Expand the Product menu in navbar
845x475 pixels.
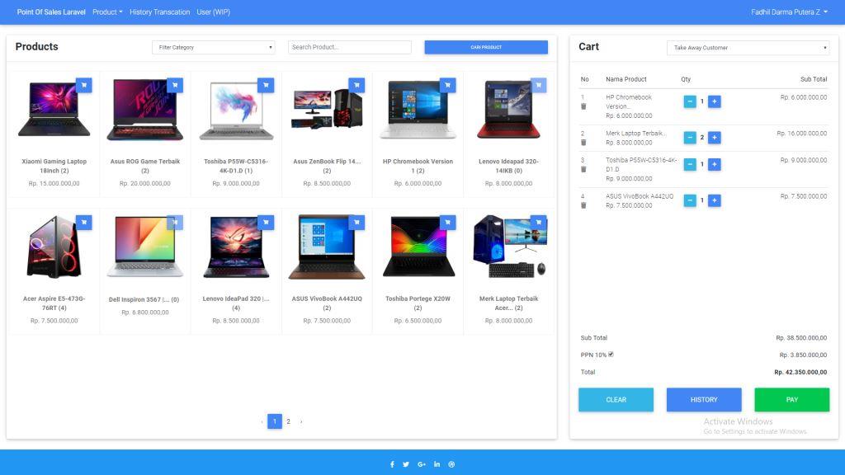click(107, 12)
